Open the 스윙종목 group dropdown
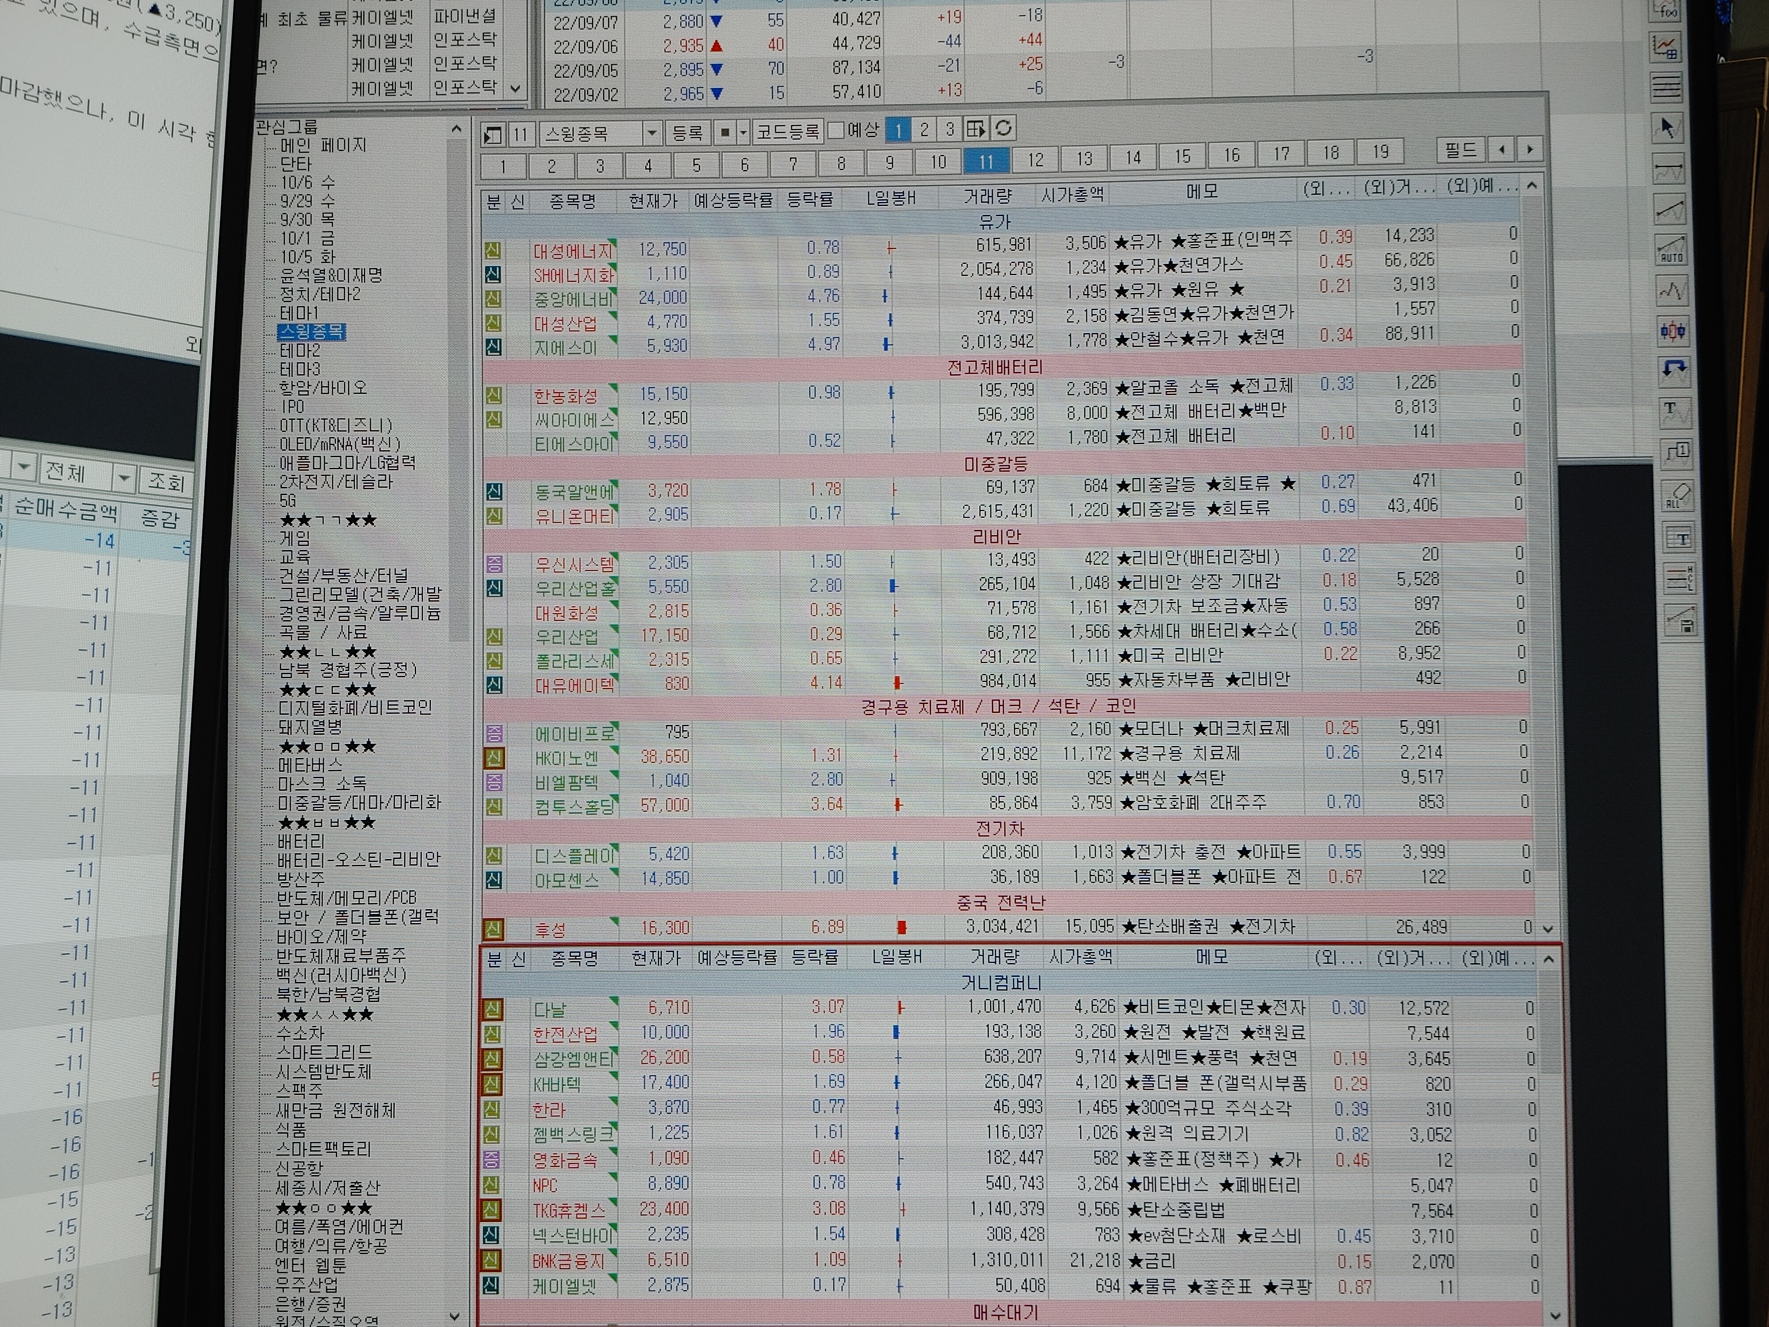 (x=651, y=133)
